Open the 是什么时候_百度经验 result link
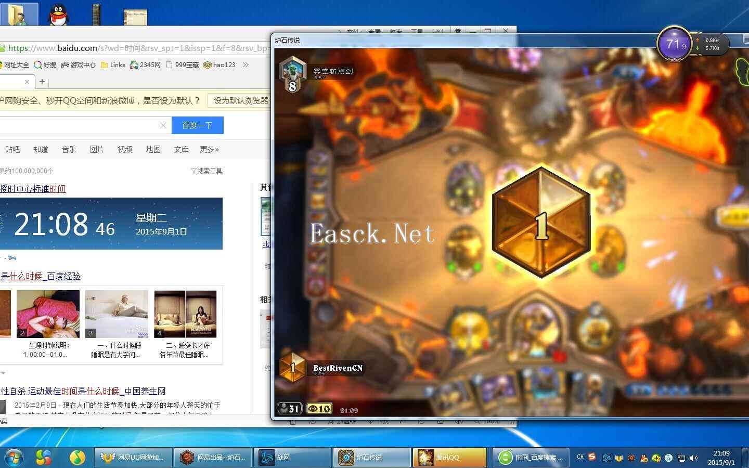This screenshot has height=468, width=749. [x=41, y=276]
